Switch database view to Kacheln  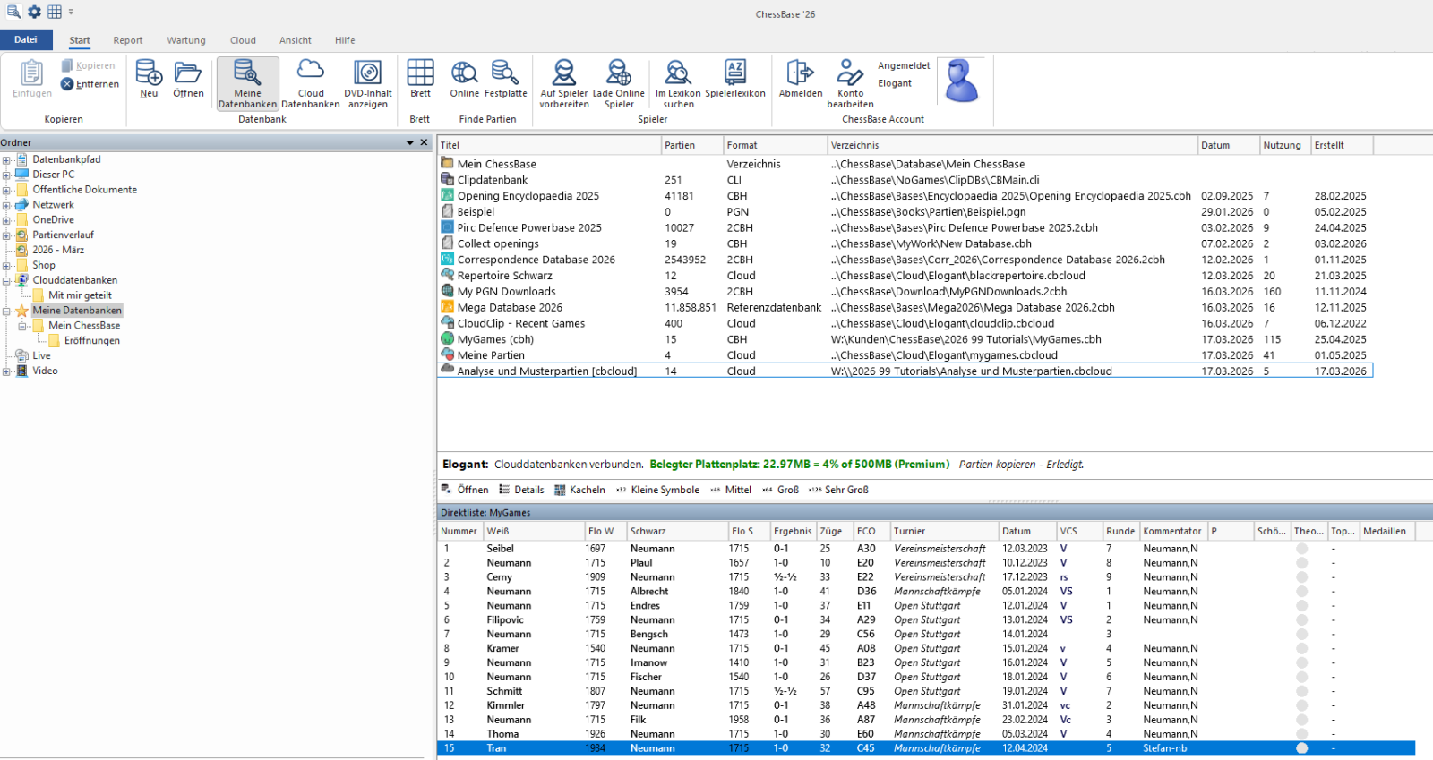[x=579, y=490]
